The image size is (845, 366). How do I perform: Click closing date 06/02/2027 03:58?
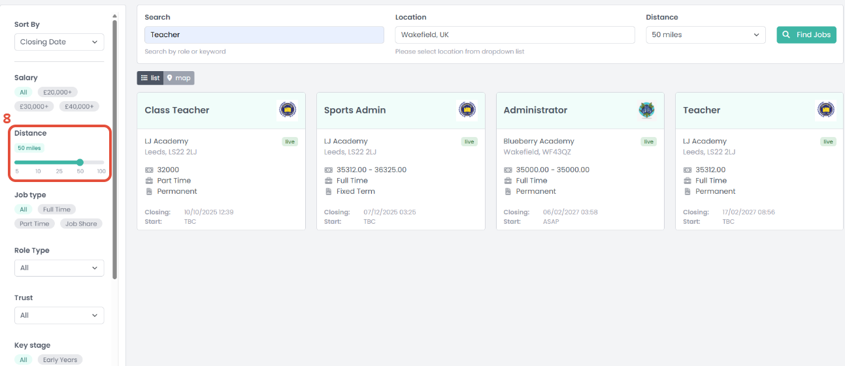coord(570,212)
